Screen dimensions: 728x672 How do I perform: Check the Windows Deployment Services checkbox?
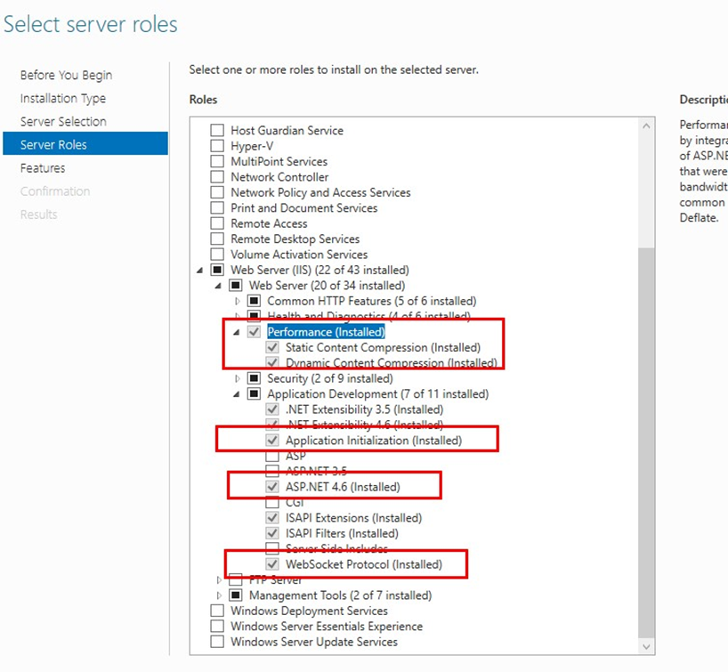217,611
